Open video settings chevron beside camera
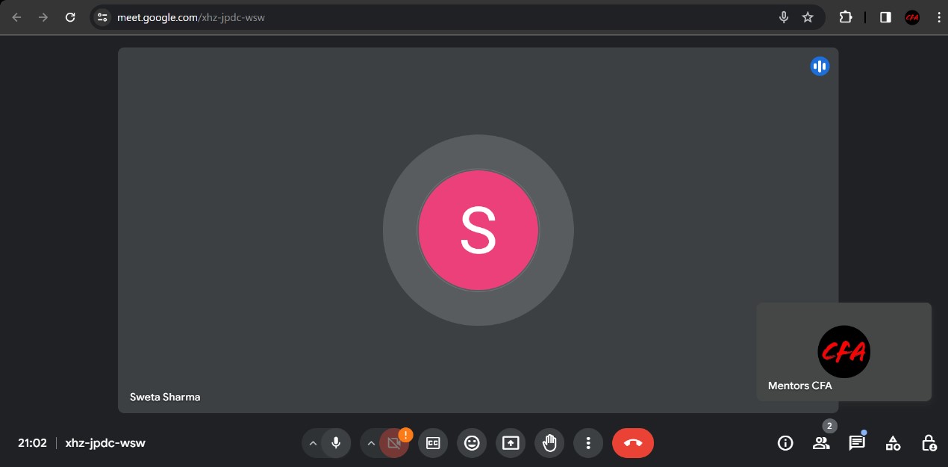The height and width of the screenshot is (467, 948). pyautogui.click(x=371, y=443)
